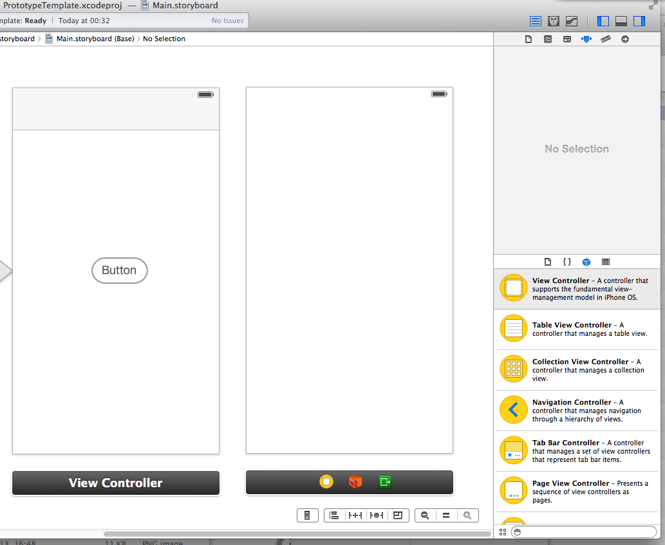
Task: Open the Align constraints menu
Action: point(334,515)
